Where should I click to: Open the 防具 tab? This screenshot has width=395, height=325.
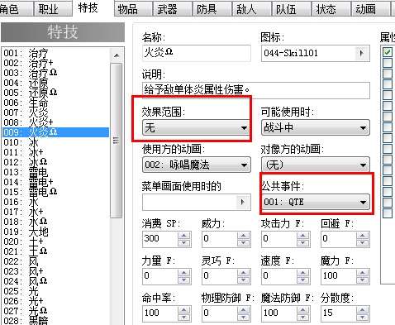pyautogui.click(x=212, y=9)
